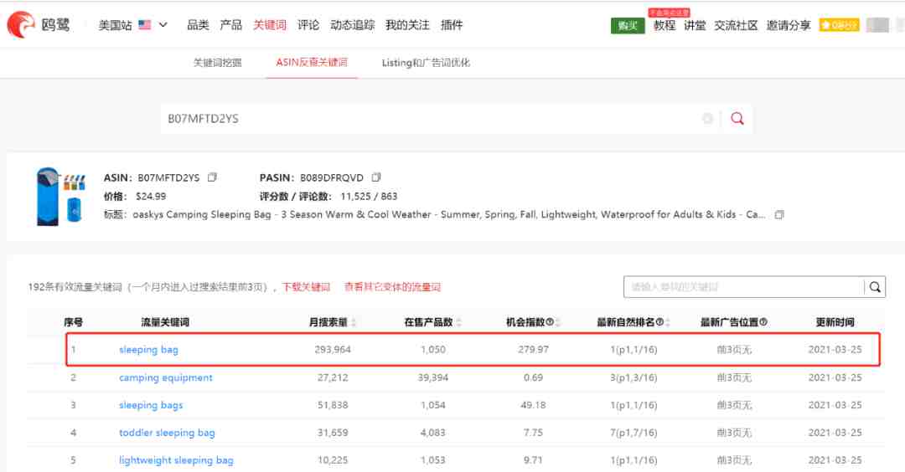Open the 产品 menu

231,25
